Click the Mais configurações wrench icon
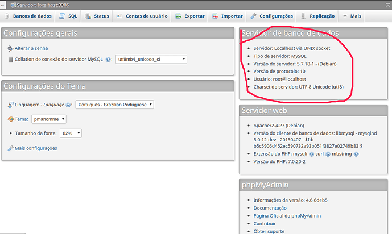The height and width of the screenshot is (234, 392). pos(10,148)
